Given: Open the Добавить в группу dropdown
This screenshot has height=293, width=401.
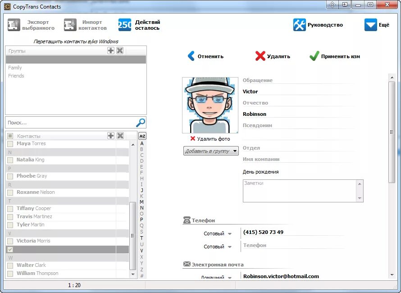Looking at the screenshot, I should [211, 151].
